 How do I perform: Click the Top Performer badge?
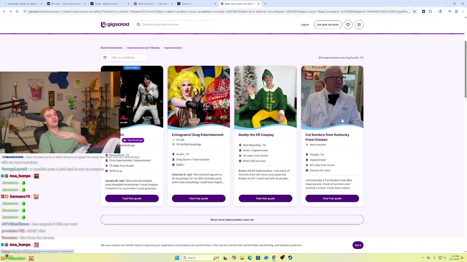[133, 140]
